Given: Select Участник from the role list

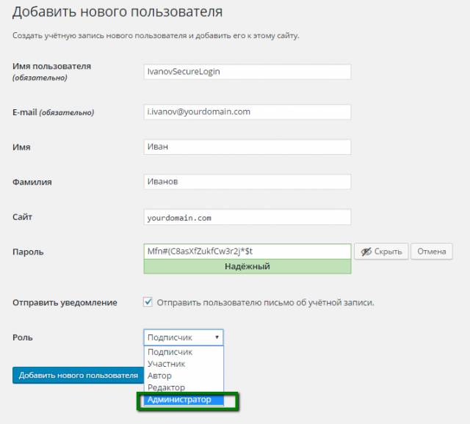Looking at the screenshot, I should coord(166,364).
